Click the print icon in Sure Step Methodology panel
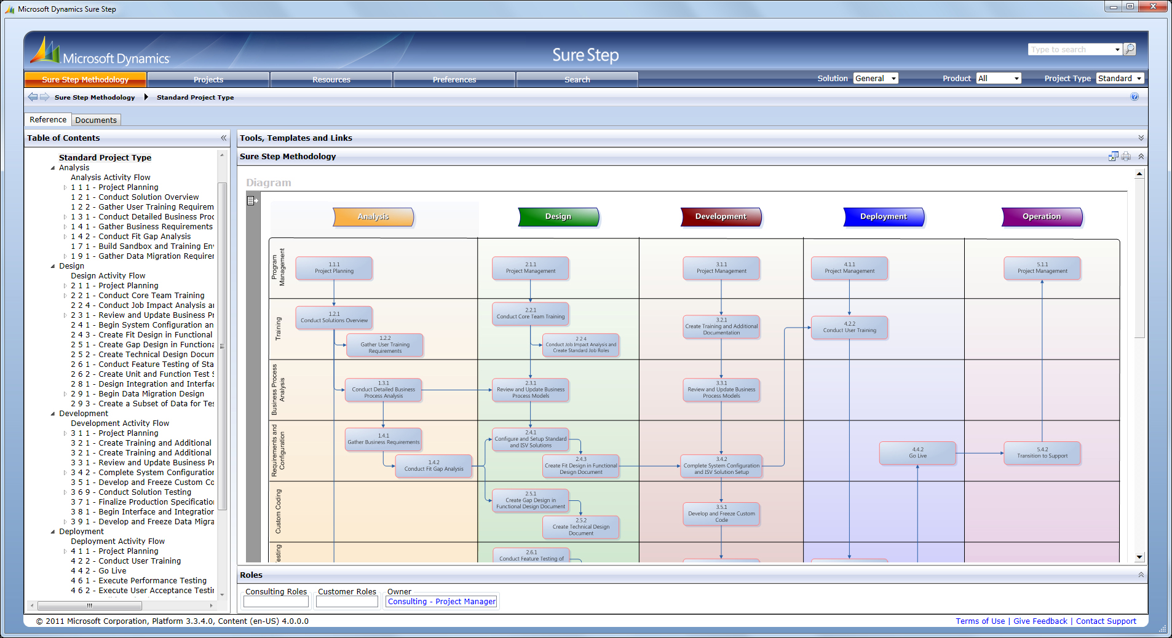 [1126, 156]
